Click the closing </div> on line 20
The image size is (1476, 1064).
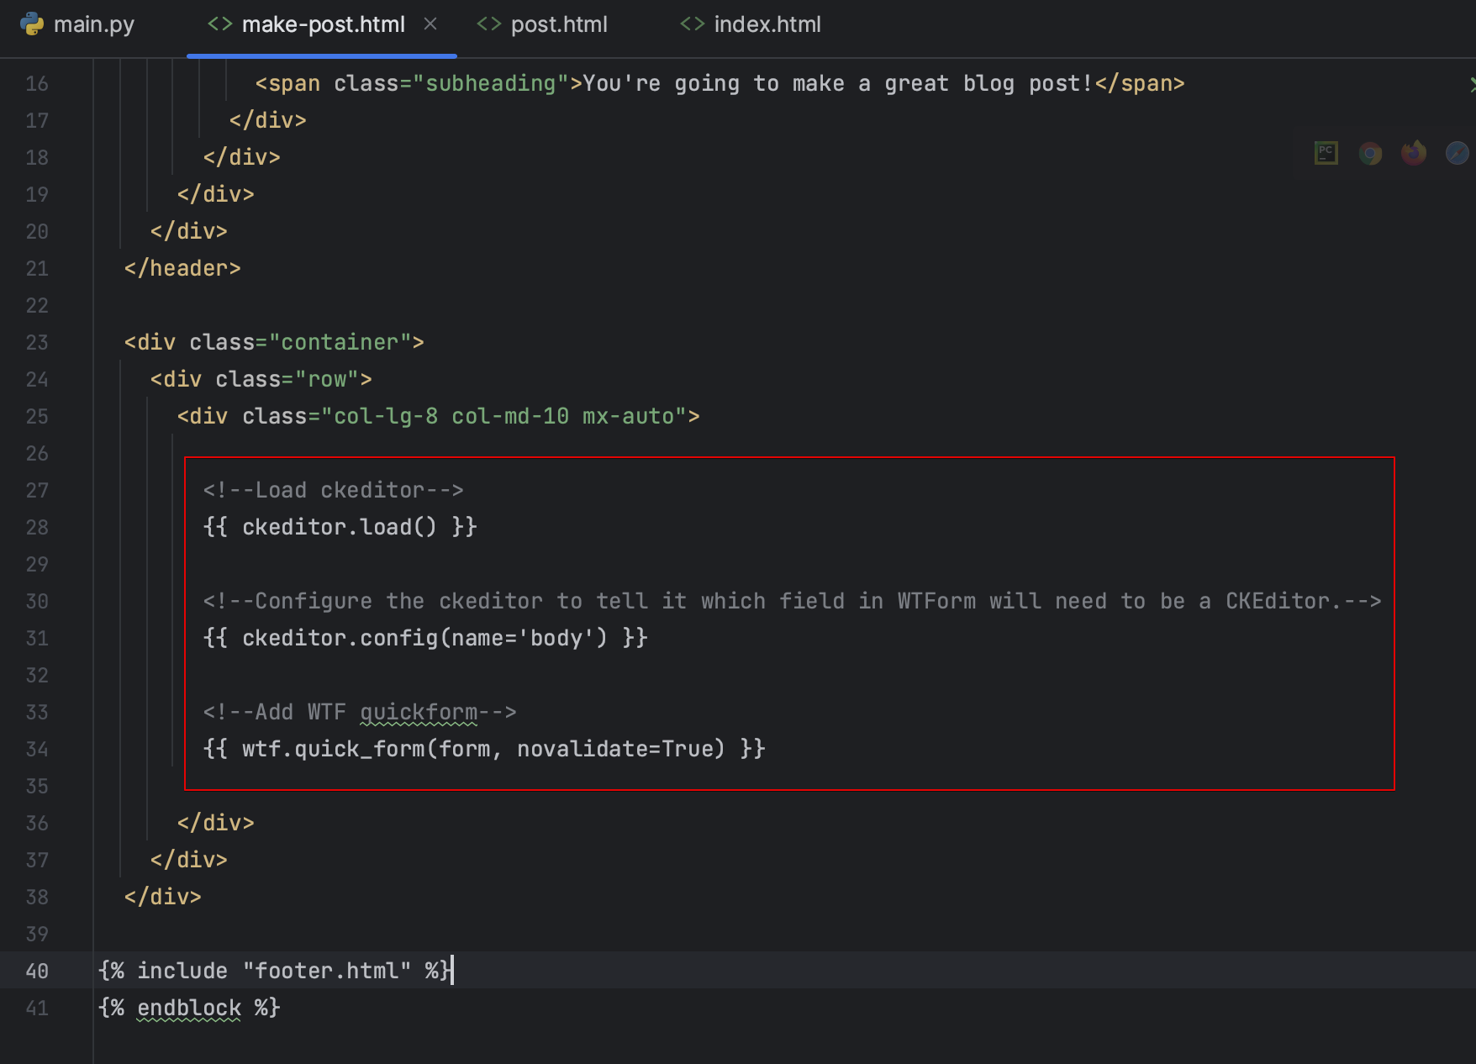[189, 231]
